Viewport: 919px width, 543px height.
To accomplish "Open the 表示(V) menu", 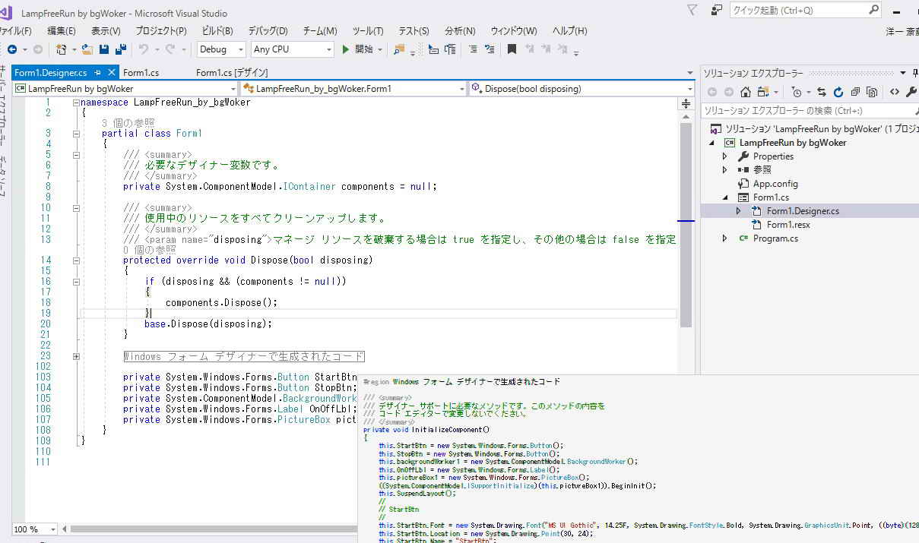I will point(106,31).
